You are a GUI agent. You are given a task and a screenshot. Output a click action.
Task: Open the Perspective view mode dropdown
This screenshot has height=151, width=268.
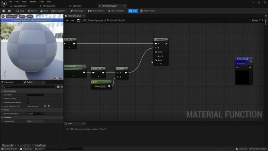coord(12,16)
